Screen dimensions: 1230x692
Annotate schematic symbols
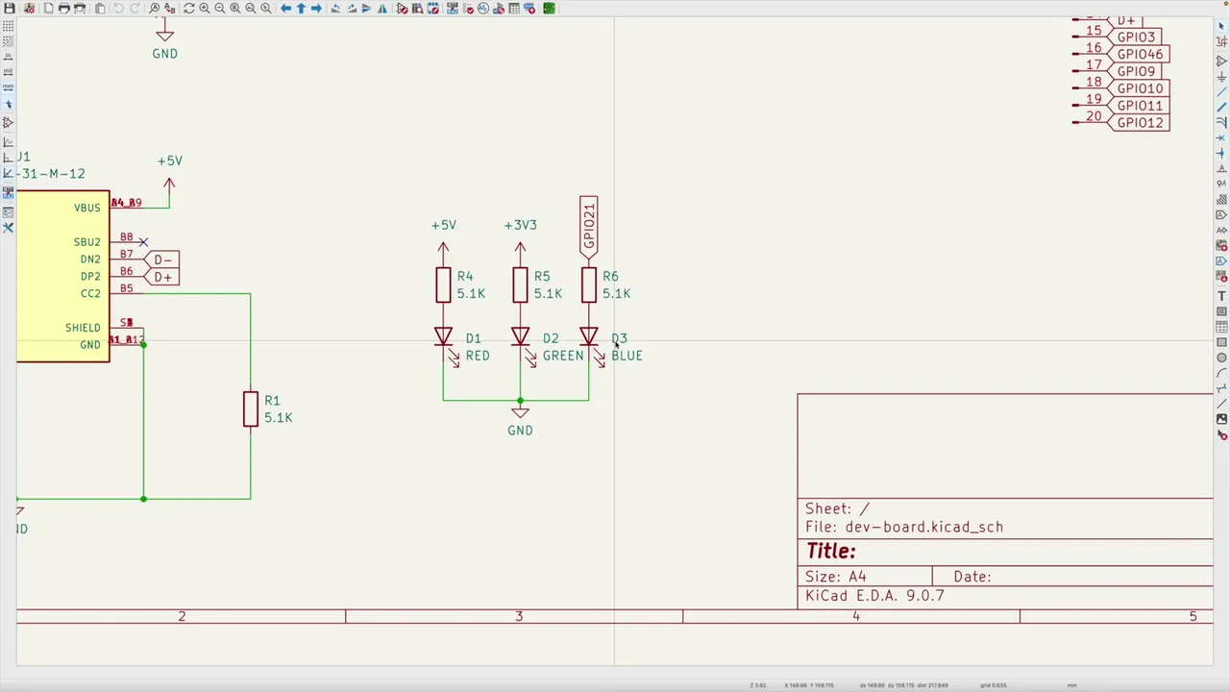(452, 9)
